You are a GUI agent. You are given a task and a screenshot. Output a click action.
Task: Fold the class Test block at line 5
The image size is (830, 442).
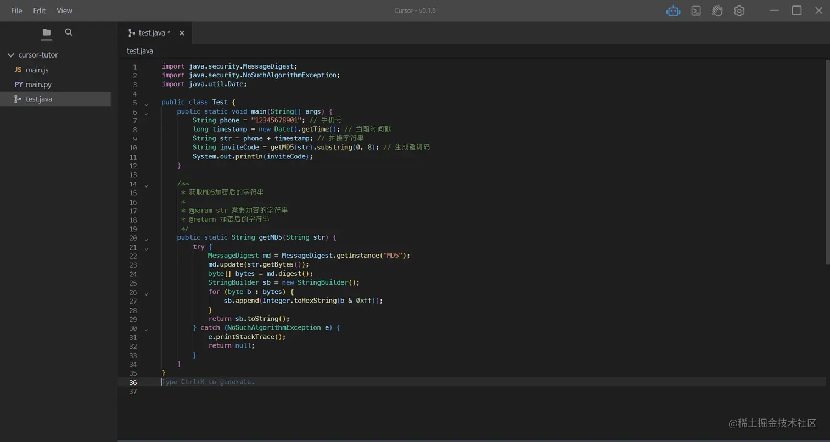(147, 104)
